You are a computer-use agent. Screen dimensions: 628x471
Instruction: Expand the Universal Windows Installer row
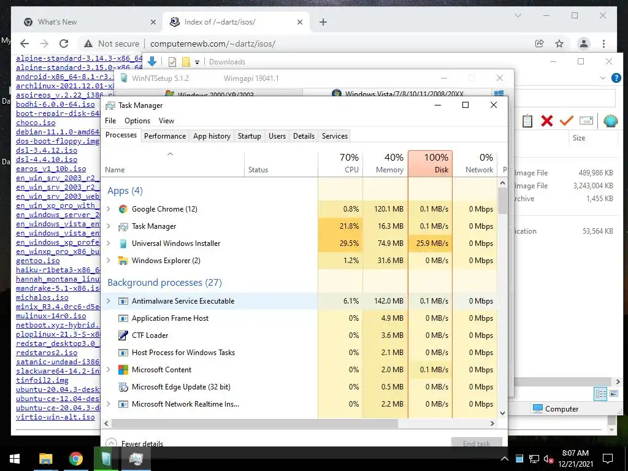[108, 243]
